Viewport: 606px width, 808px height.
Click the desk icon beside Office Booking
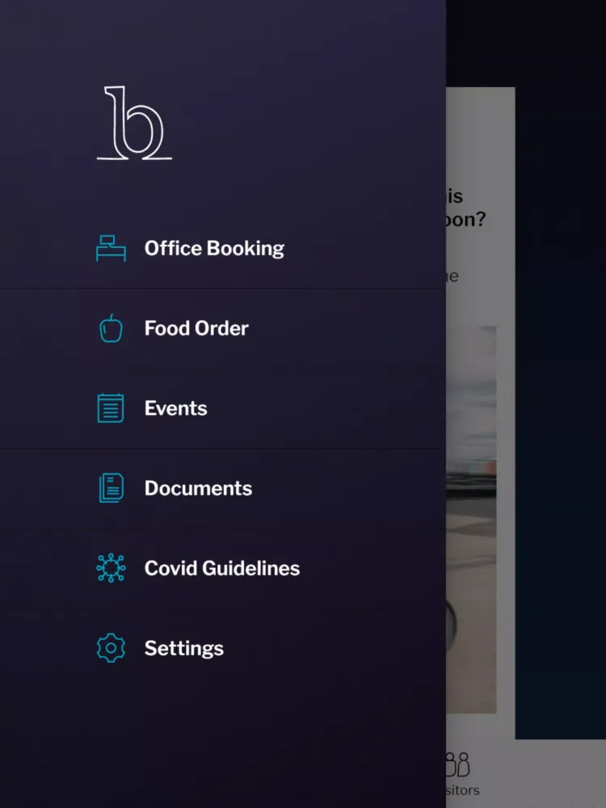pos(111,248)
